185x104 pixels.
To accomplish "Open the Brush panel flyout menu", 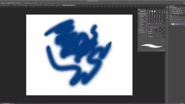I will pyautogui.click(x=165, y=9).
